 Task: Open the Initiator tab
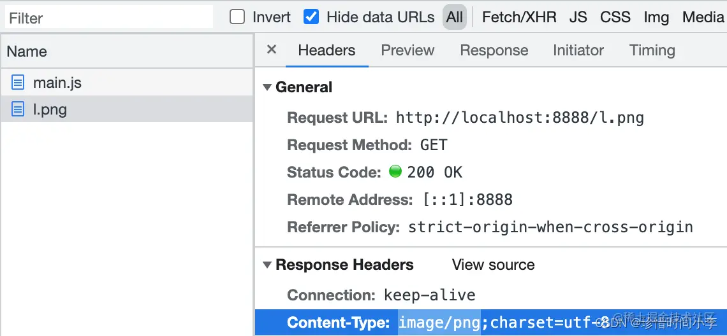click(x=578, y=50)
